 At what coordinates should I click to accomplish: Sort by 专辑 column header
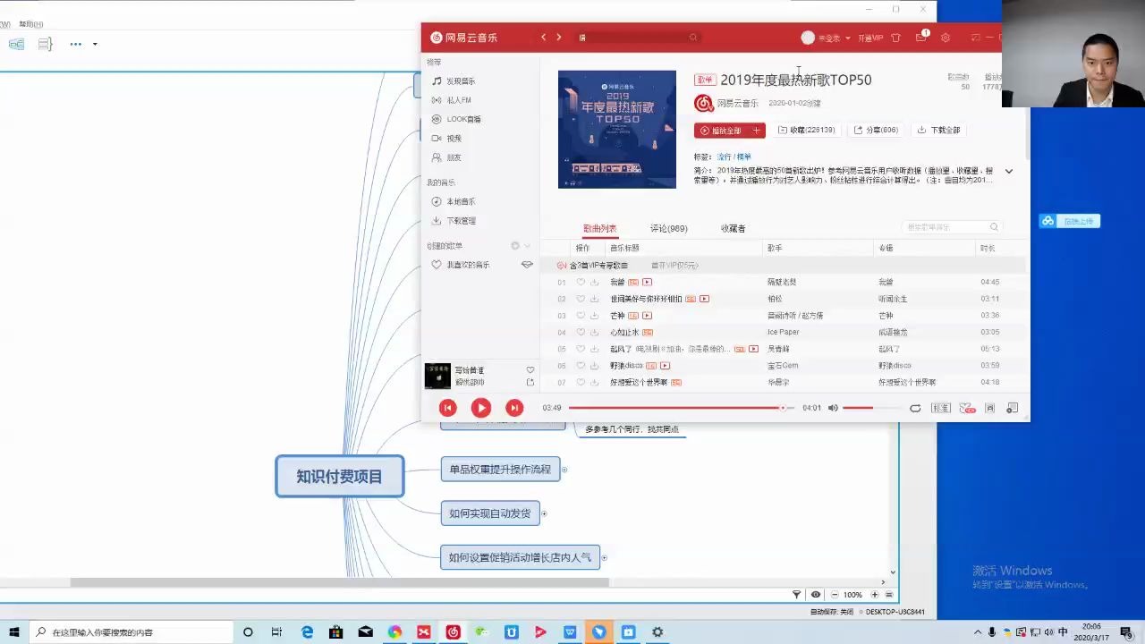coord(886,248)
